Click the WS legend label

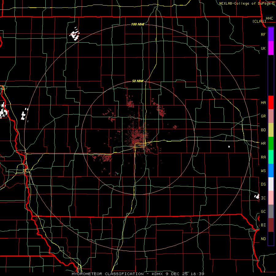point(263,171)
